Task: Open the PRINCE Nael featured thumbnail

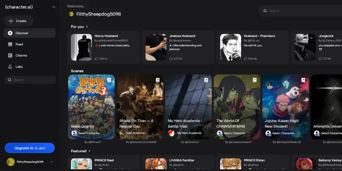Action: click(81, 164)
